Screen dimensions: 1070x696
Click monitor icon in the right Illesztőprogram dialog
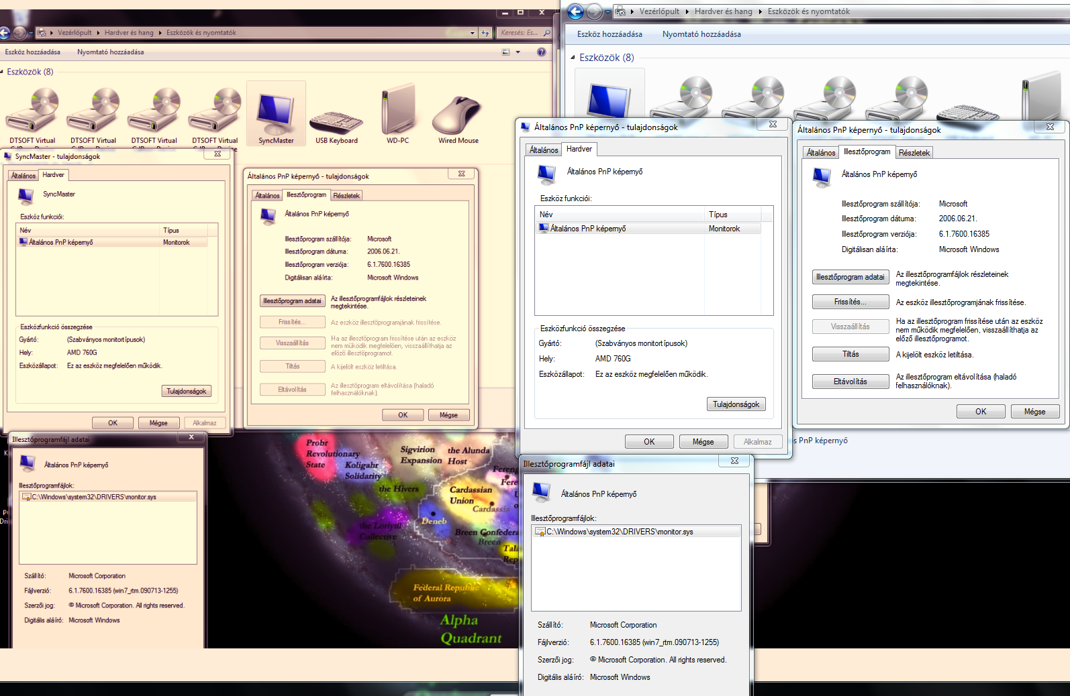(x=822, y=176)
